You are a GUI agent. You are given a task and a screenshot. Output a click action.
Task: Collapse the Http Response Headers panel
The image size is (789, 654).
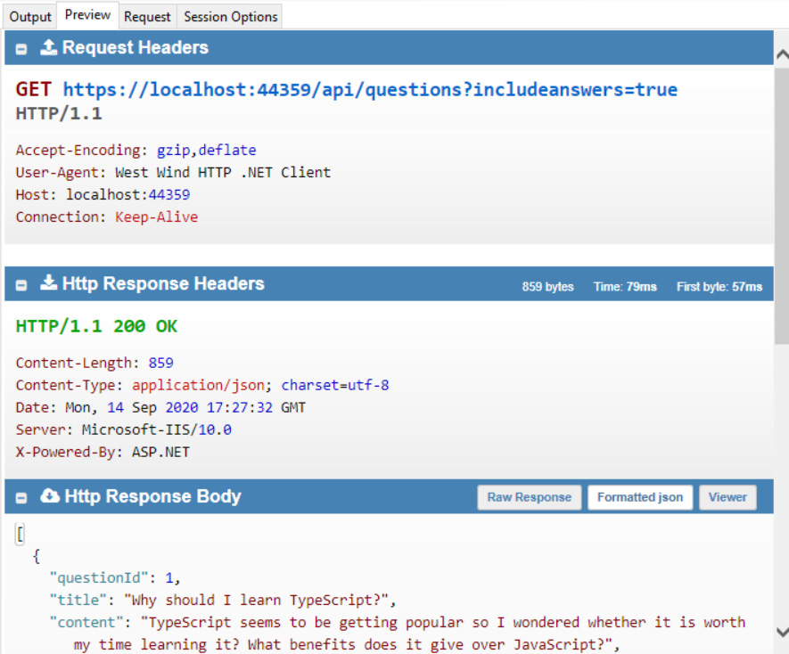21,283
